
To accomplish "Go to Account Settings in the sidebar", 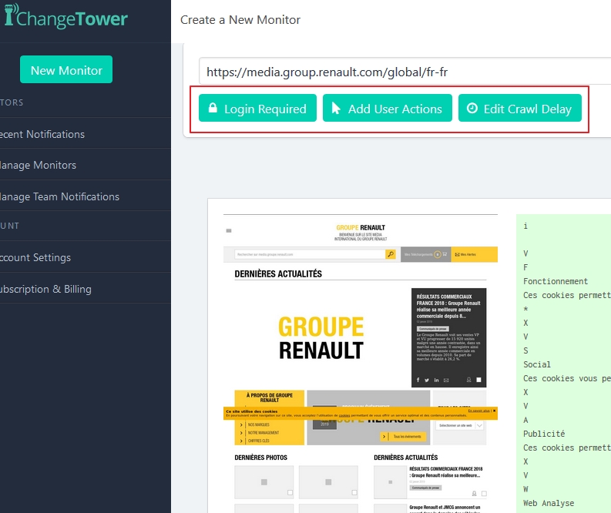I will pos(35,257).
